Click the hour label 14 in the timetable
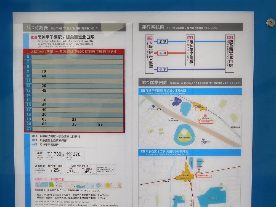Viewport: 276px width, 207px height. [x=28, y=95]
